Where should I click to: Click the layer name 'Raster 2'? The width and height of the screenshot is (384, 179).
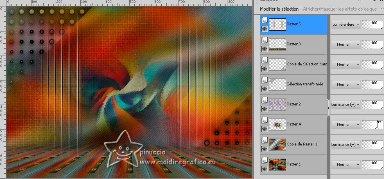tap(294, 104)
